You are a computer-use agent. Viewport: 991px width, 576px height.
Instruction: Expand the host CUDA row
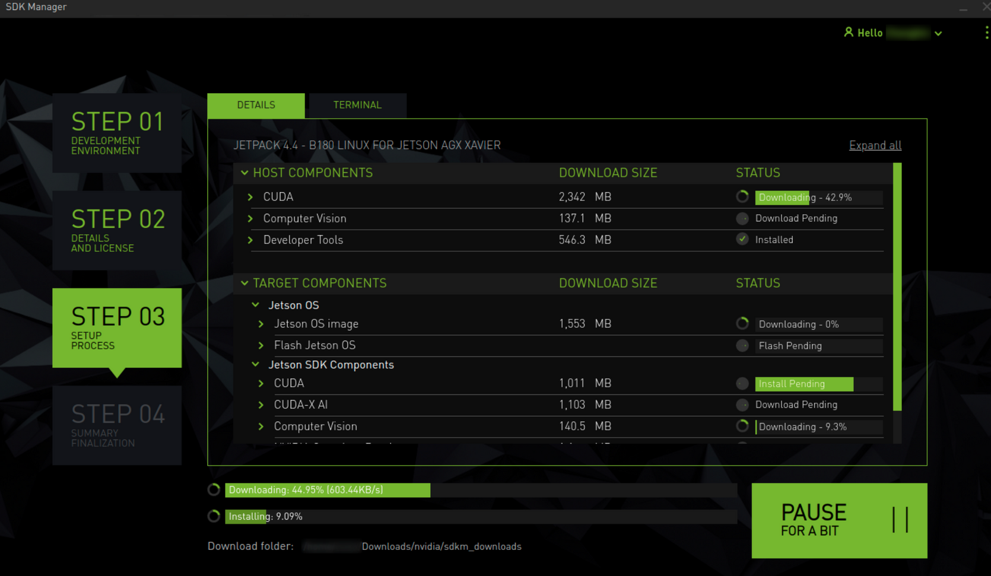click(x=250, y=197)
